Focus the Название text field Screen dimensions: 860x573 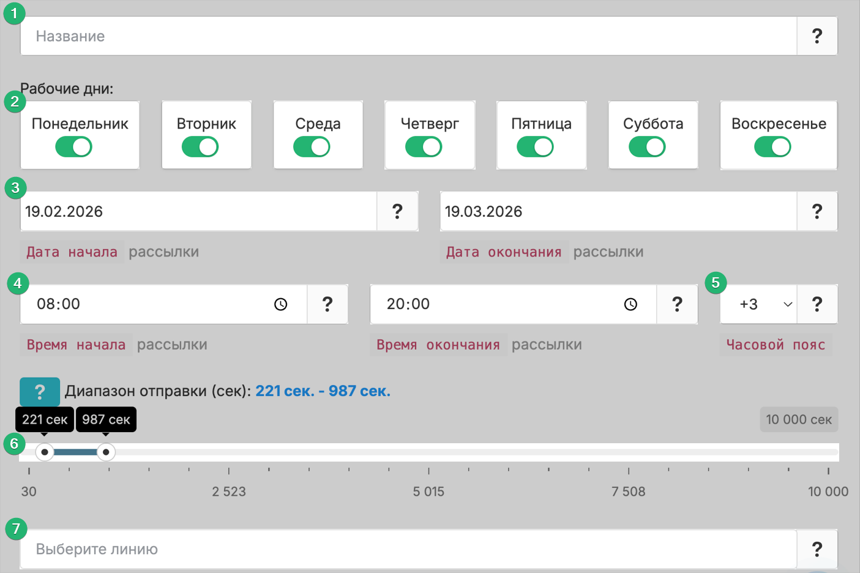[408, 36]
